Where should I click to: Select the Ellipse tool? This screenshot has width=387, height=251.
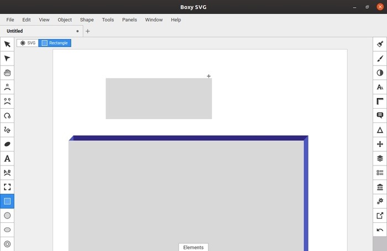tap(7, 230)
